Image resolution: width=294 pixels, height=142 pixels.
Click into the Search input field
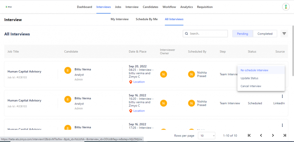pos(207,34)
